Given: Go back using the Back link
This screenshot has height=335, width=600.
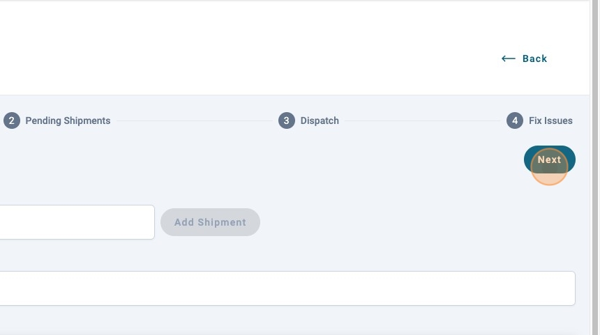Looking at the screenshot, I should coord(534,59).
